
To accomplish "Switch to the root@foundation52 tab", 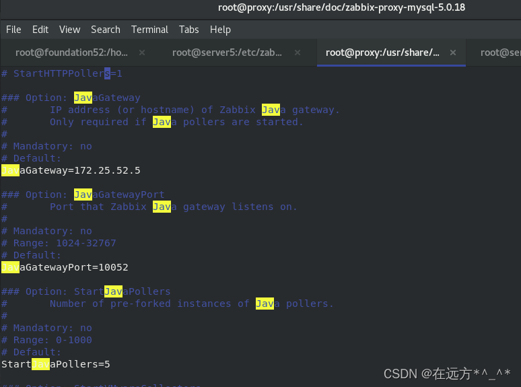I will pyautogui.click(x=72, y=52).
